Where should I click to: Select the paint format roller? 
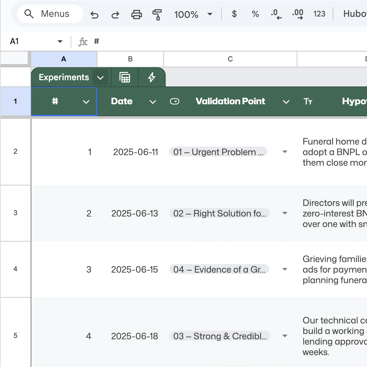[x=157, y=15]
